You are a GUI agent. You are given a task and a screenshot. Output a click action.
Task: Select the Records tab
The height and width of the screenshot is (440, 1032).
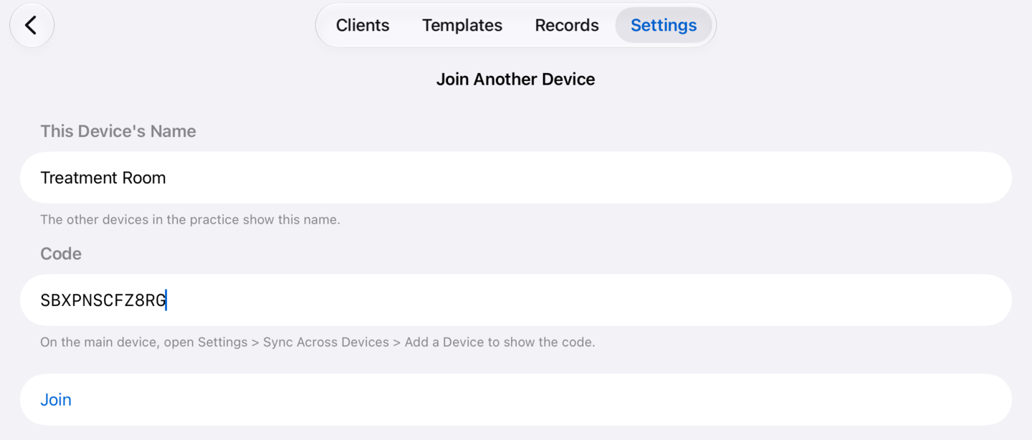pyautogui.click(x=567, y=25)
